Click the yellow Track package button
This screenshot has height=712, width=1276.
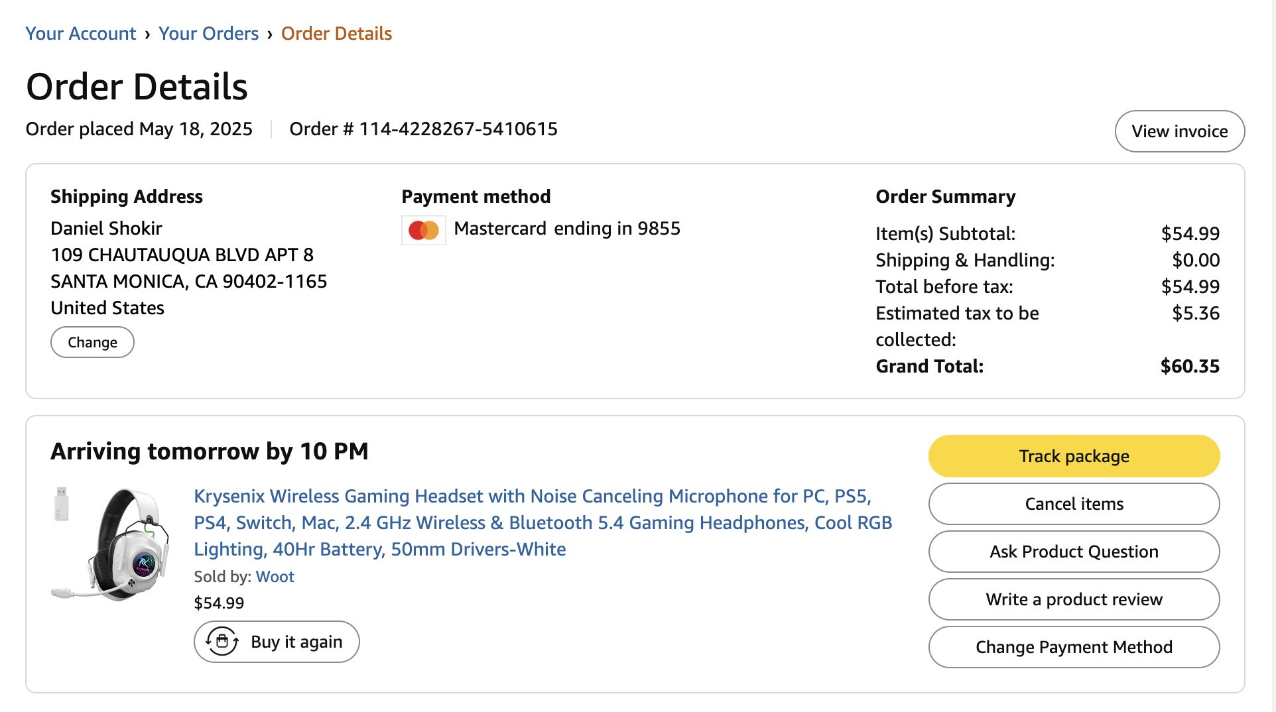pyautogui.click(x=1074, y=456)
